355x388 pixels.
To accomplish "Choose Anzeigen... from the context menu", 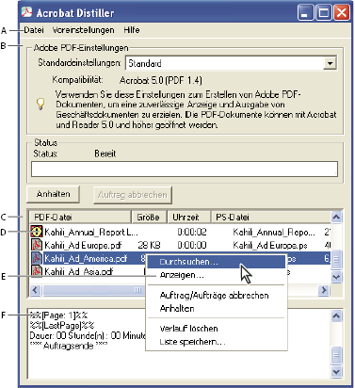I will pos(217,275).
